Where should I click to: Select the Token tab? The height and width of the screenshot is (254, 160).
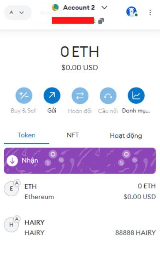pyautogui.click(x=27, y=135)
